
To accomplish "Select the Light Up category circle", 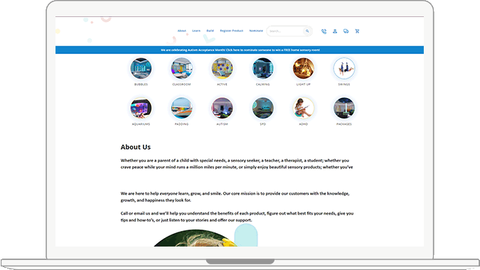I will point(304,68).
